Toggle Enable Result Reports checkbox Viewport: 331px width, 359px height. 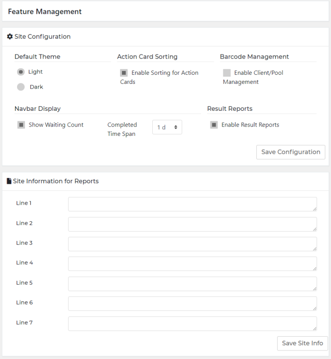click(x=214, y=125)
